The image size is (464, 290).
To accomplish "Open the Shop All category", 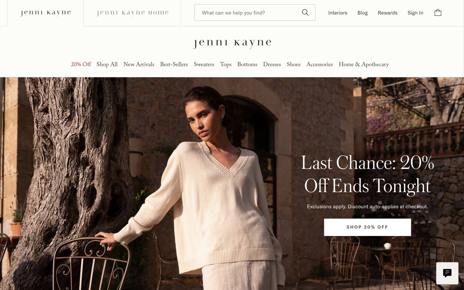I will (x=107, y=64).
